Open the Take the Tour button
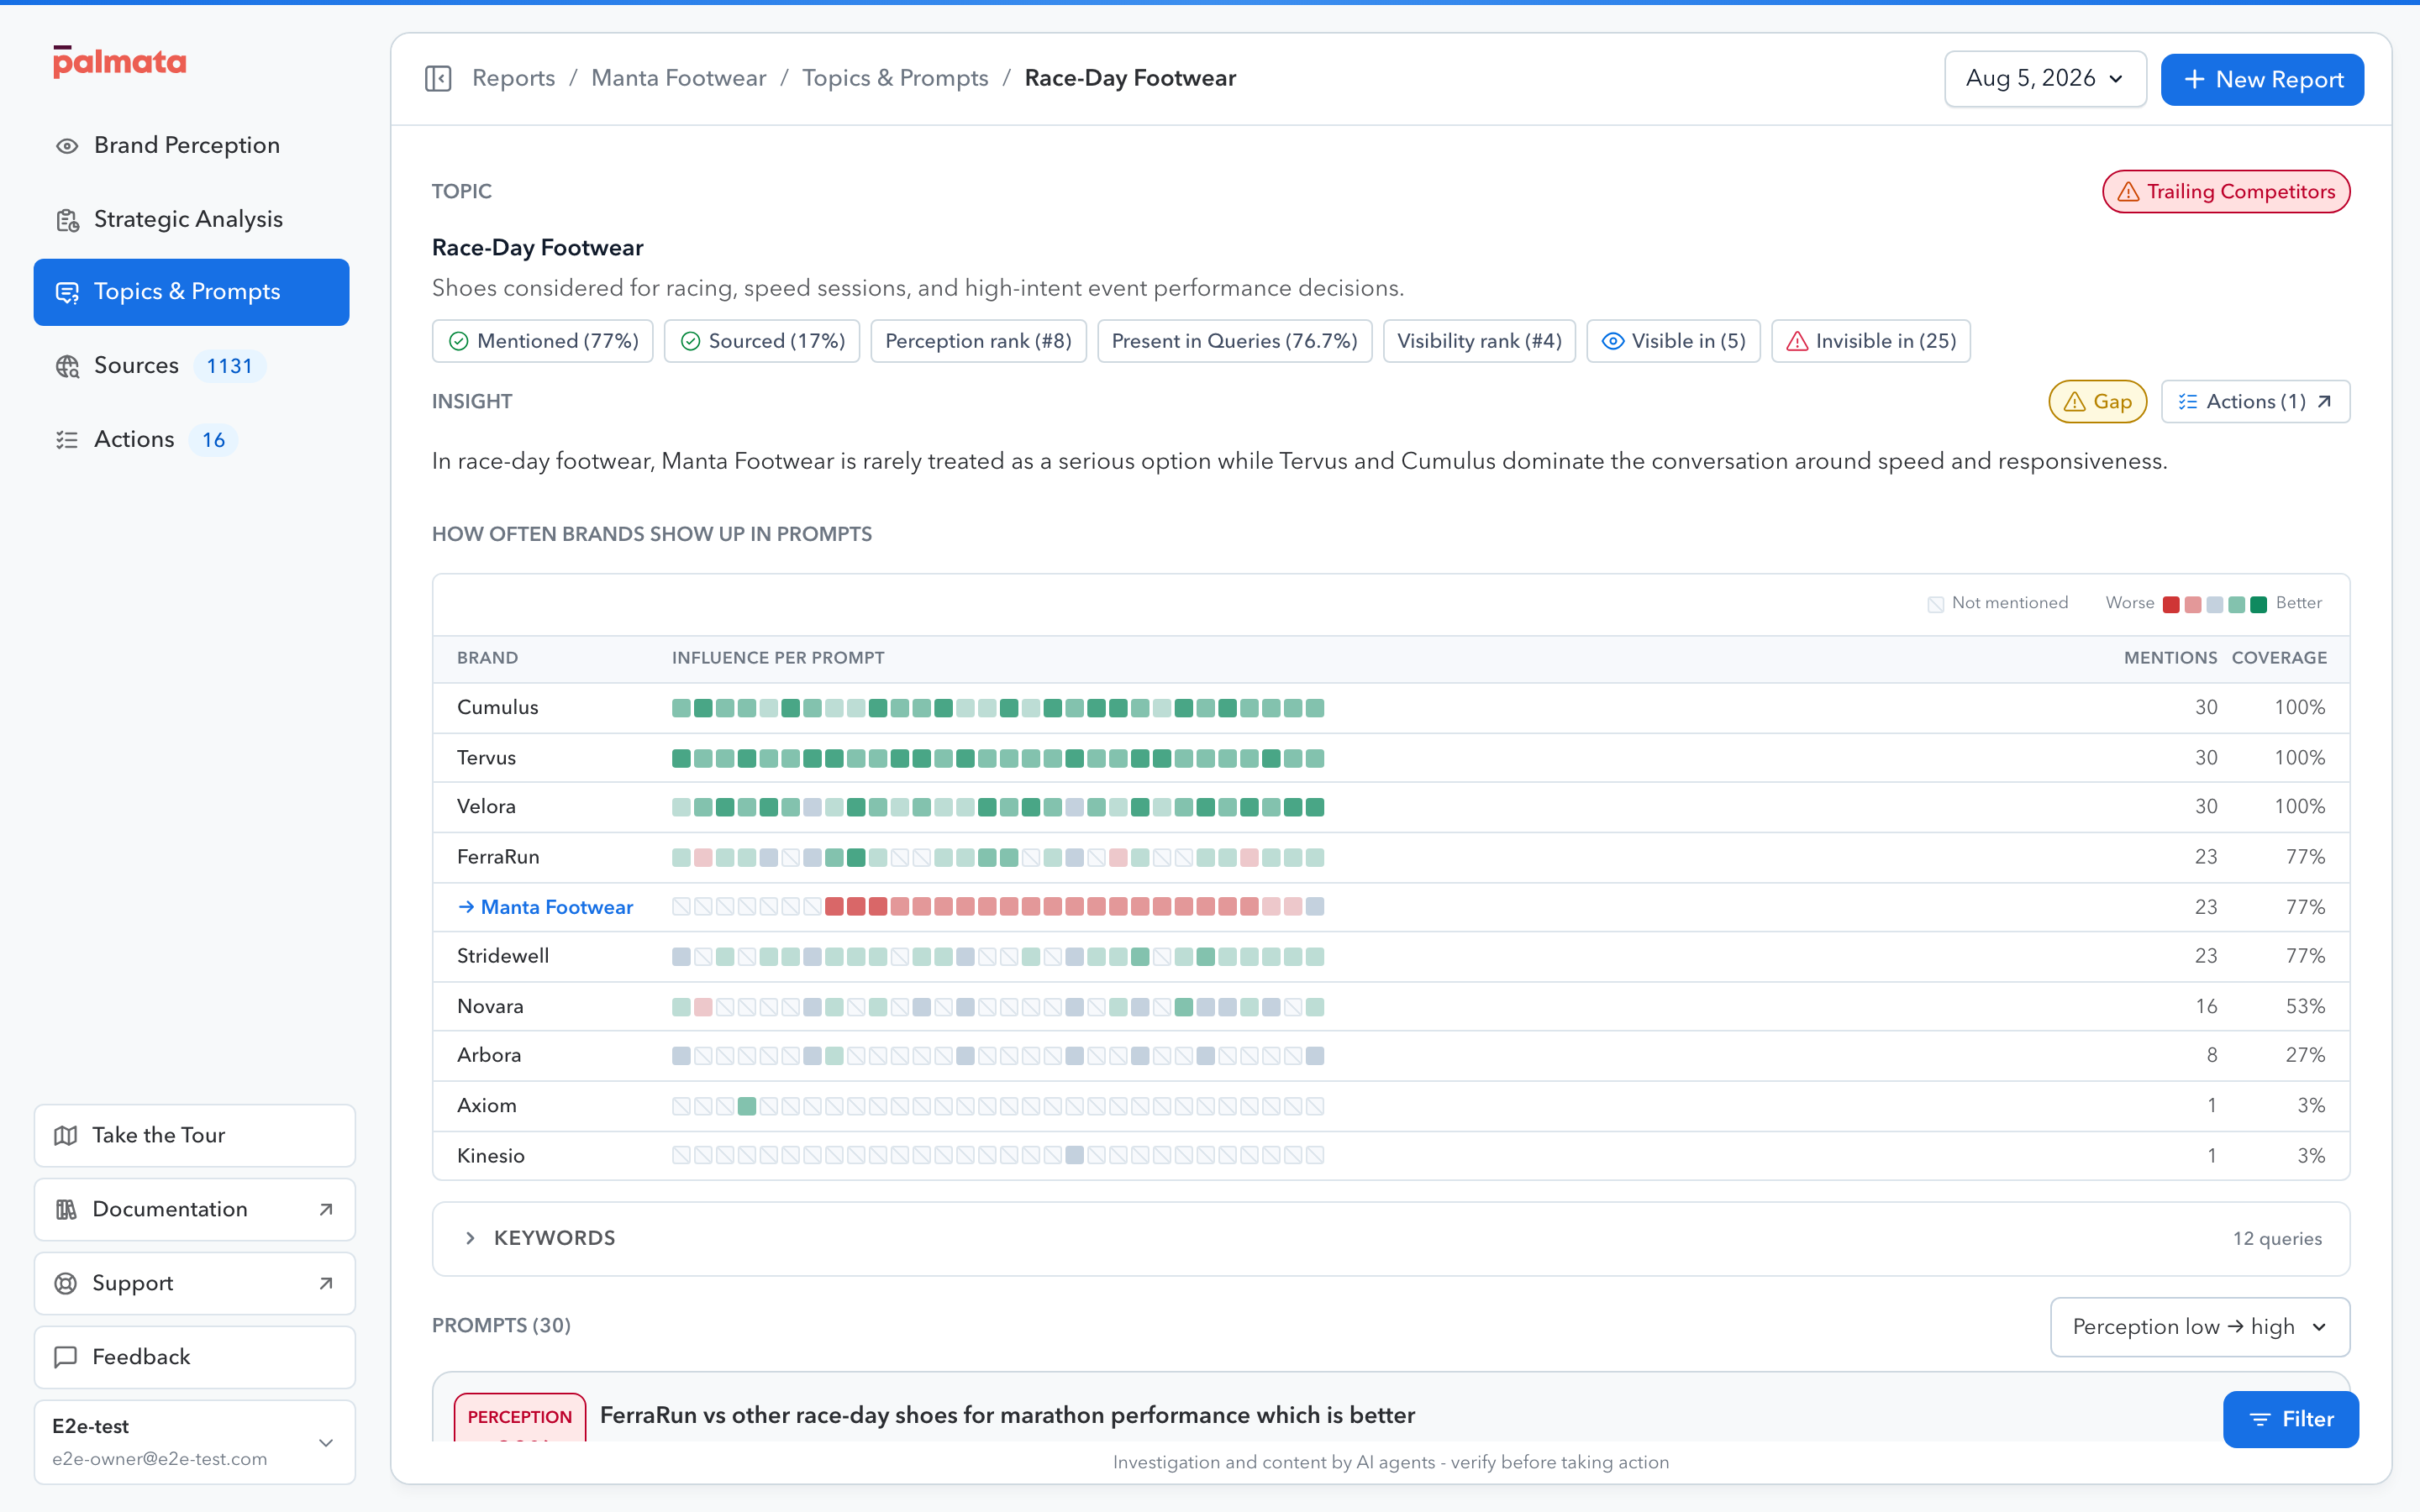2420x1512 pixels. (195, 1136)
